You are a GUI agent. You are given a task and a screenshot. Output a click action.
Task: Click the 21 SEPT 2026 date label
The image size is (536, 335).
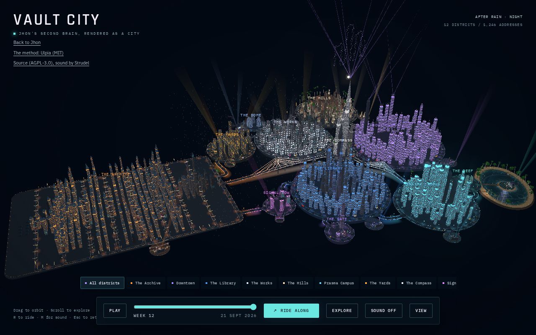pyautogui.click(x=239, y=316)
